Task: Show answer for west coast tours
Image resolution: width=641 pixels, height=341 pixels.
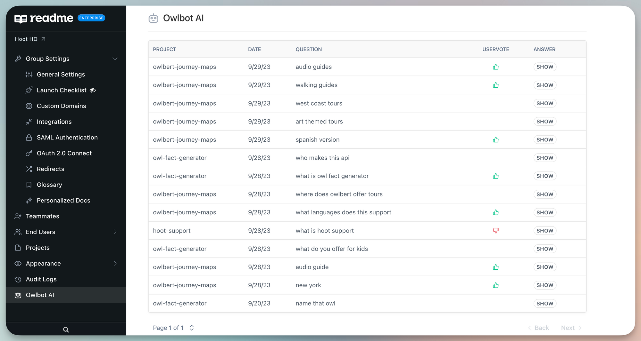Action: pos(545,103)
